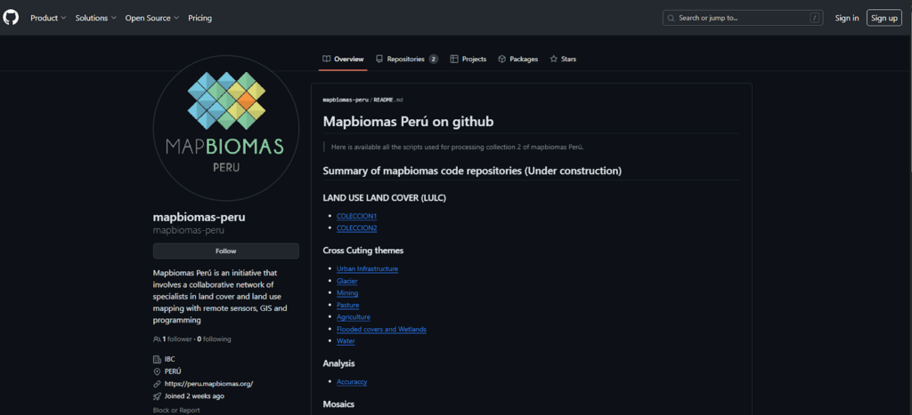Follow the mapbiomas-peru account
Screen dimensions: 912x415
point(225,251)
